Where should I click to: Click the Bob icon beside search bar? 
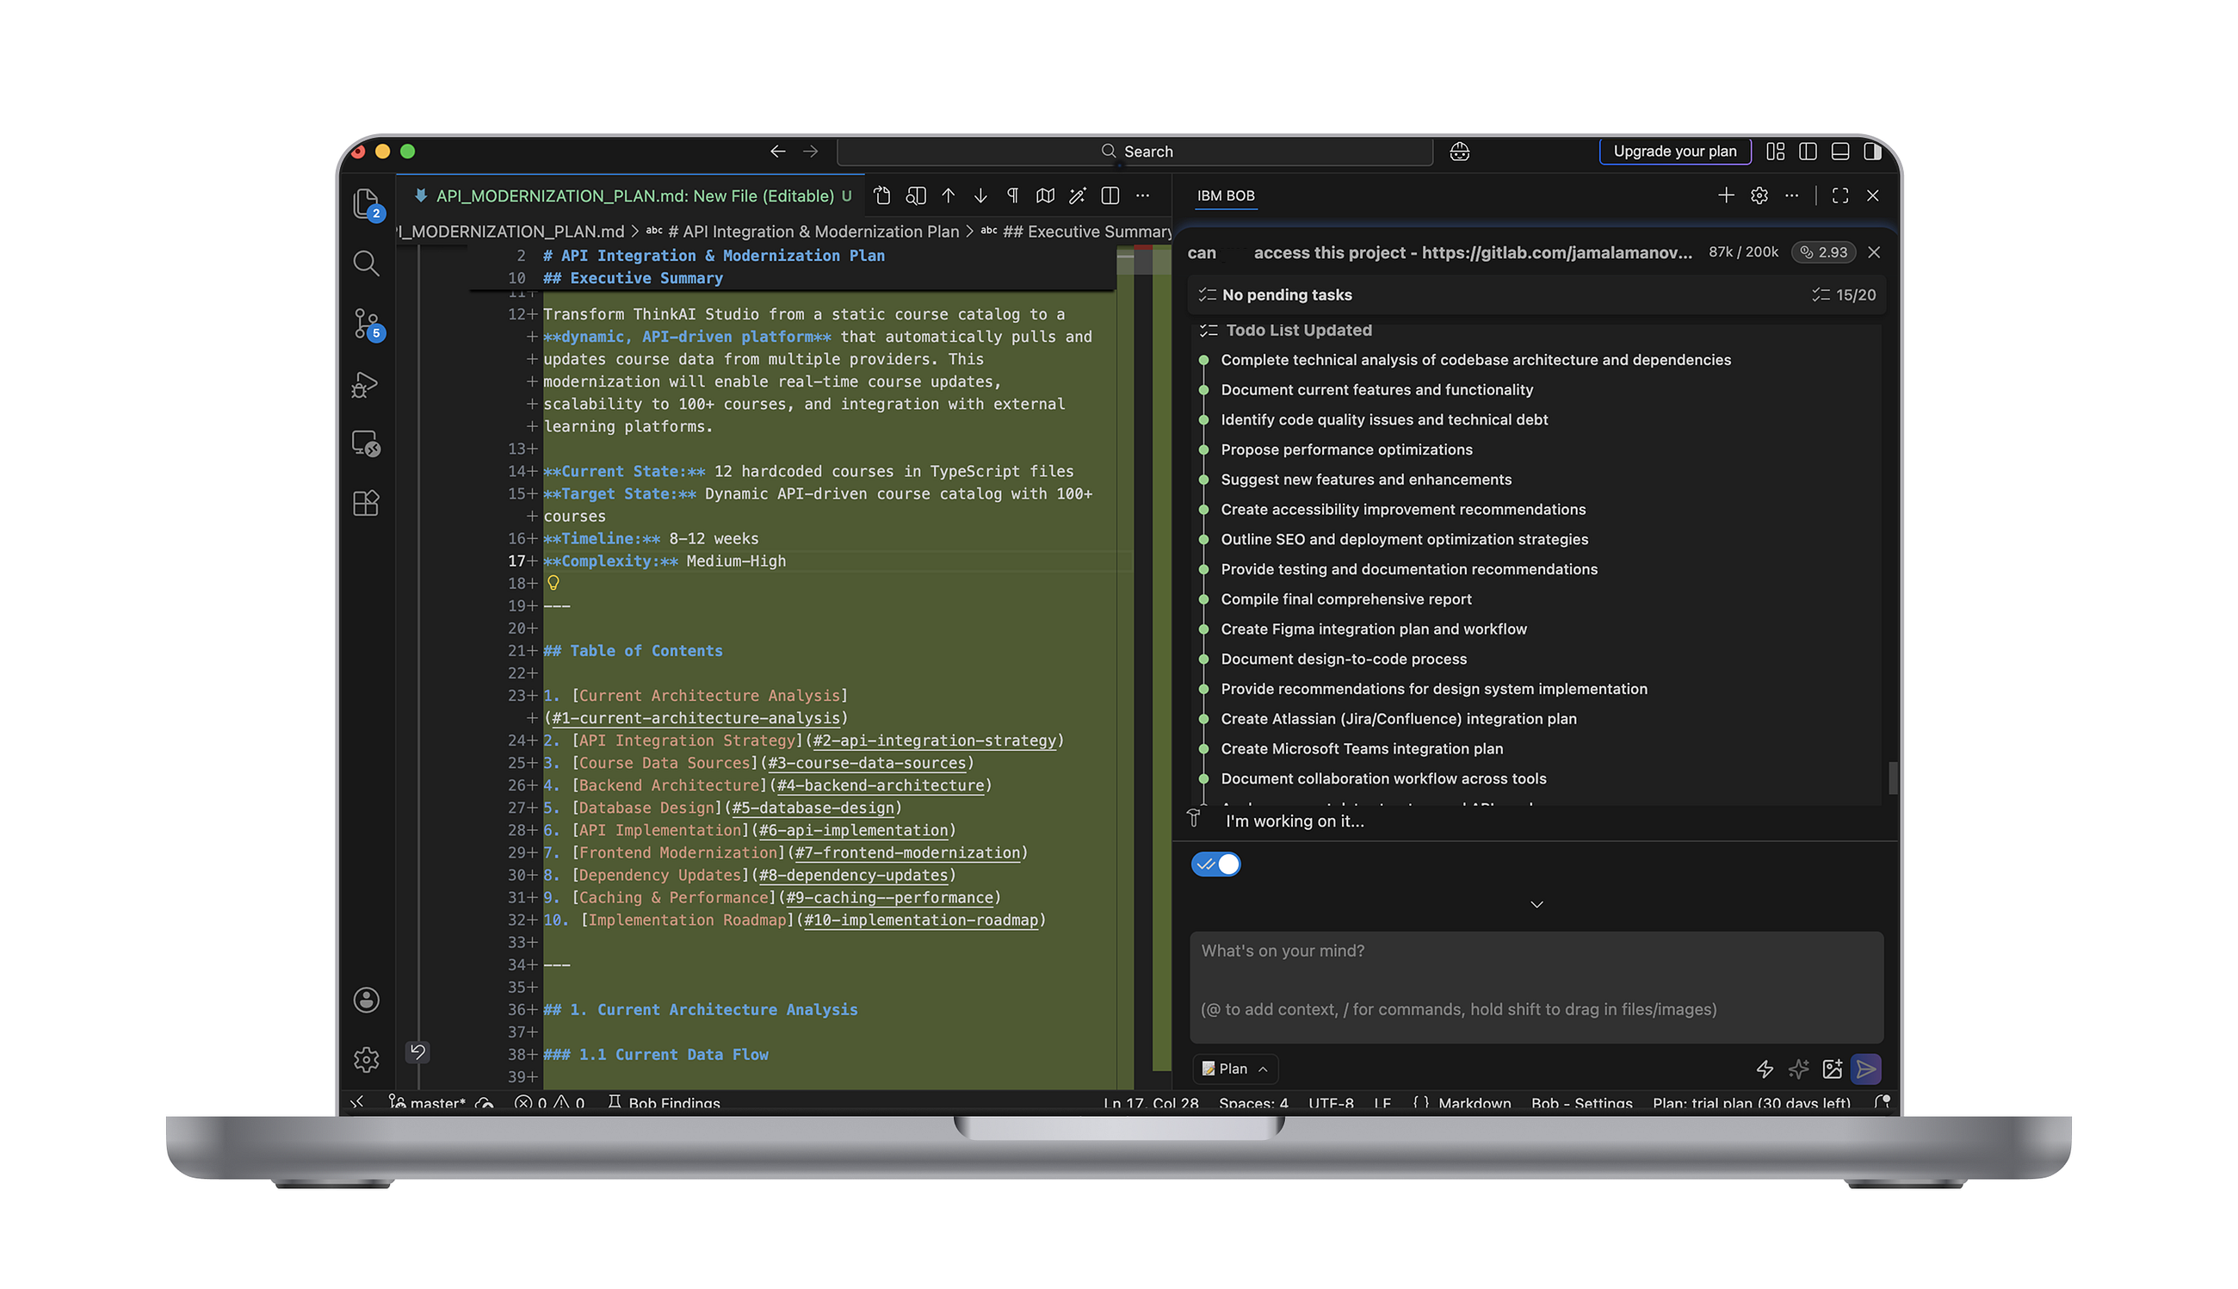click(1459, 152)
